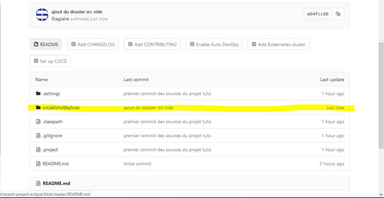
Task: Click the src/af/cm/dla/tuto folder icon
Action: click(38, 108)
